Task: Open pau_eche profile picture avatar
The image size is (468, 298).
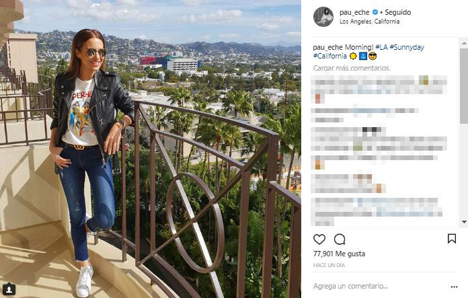Action: (323, 17)
